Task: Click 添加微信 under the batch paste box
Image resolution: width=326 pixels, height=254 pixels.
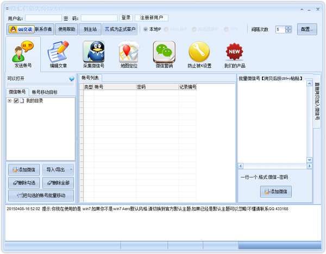Action: 275,192
